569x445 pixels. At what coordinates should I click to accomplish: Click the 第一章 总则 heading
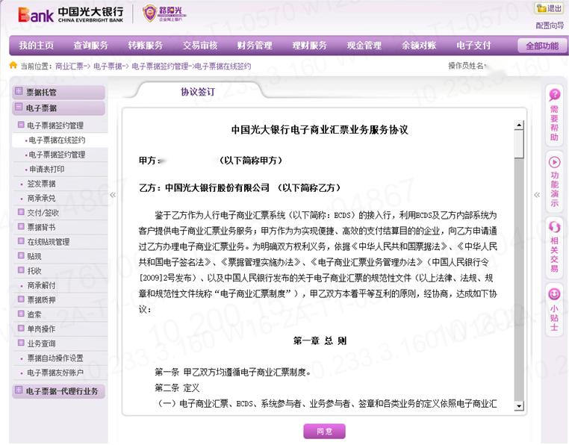(x=320, y=340)
